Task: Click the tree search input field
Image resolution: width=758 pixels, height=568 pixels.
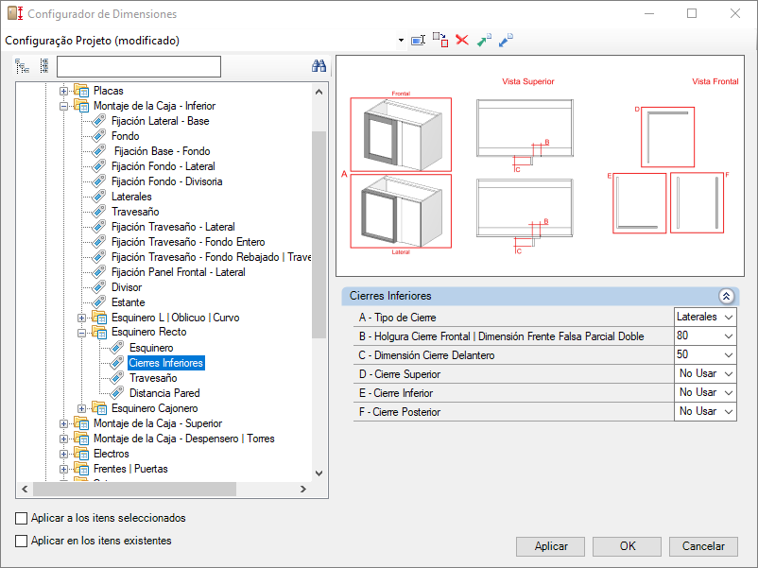Action: [139, 67]
